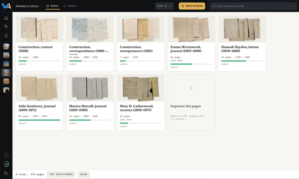The width and height of the screenshot is (299, 179).
Task: Switch to the Tableau view tab
Action: (x=70, y=6)
